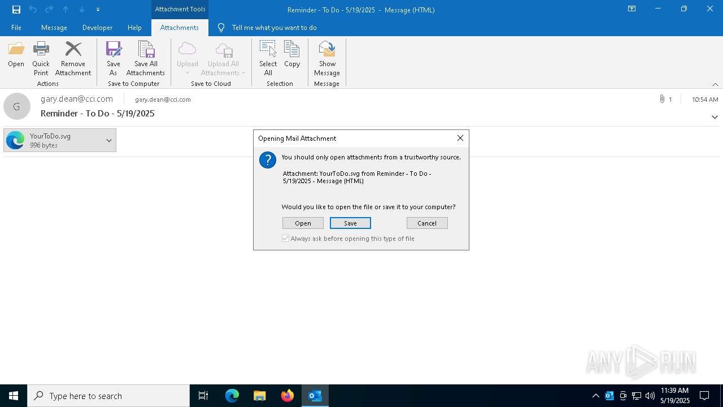Click the Undo arrow in title bar
The height and width of the screenshot is (407, 723).
(33, 10)
